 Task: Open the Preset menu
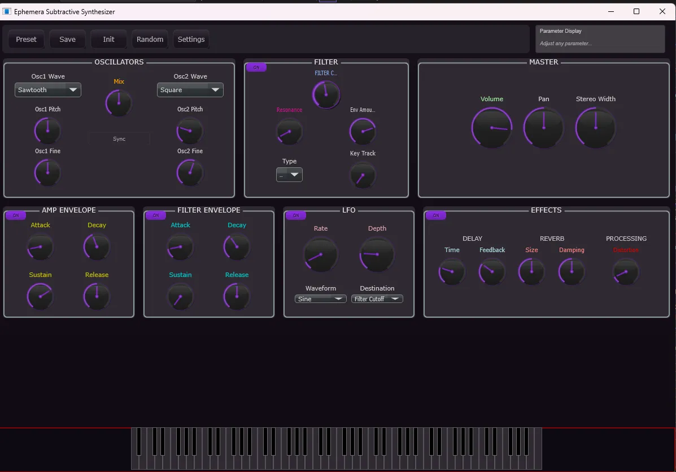point(26,40)
